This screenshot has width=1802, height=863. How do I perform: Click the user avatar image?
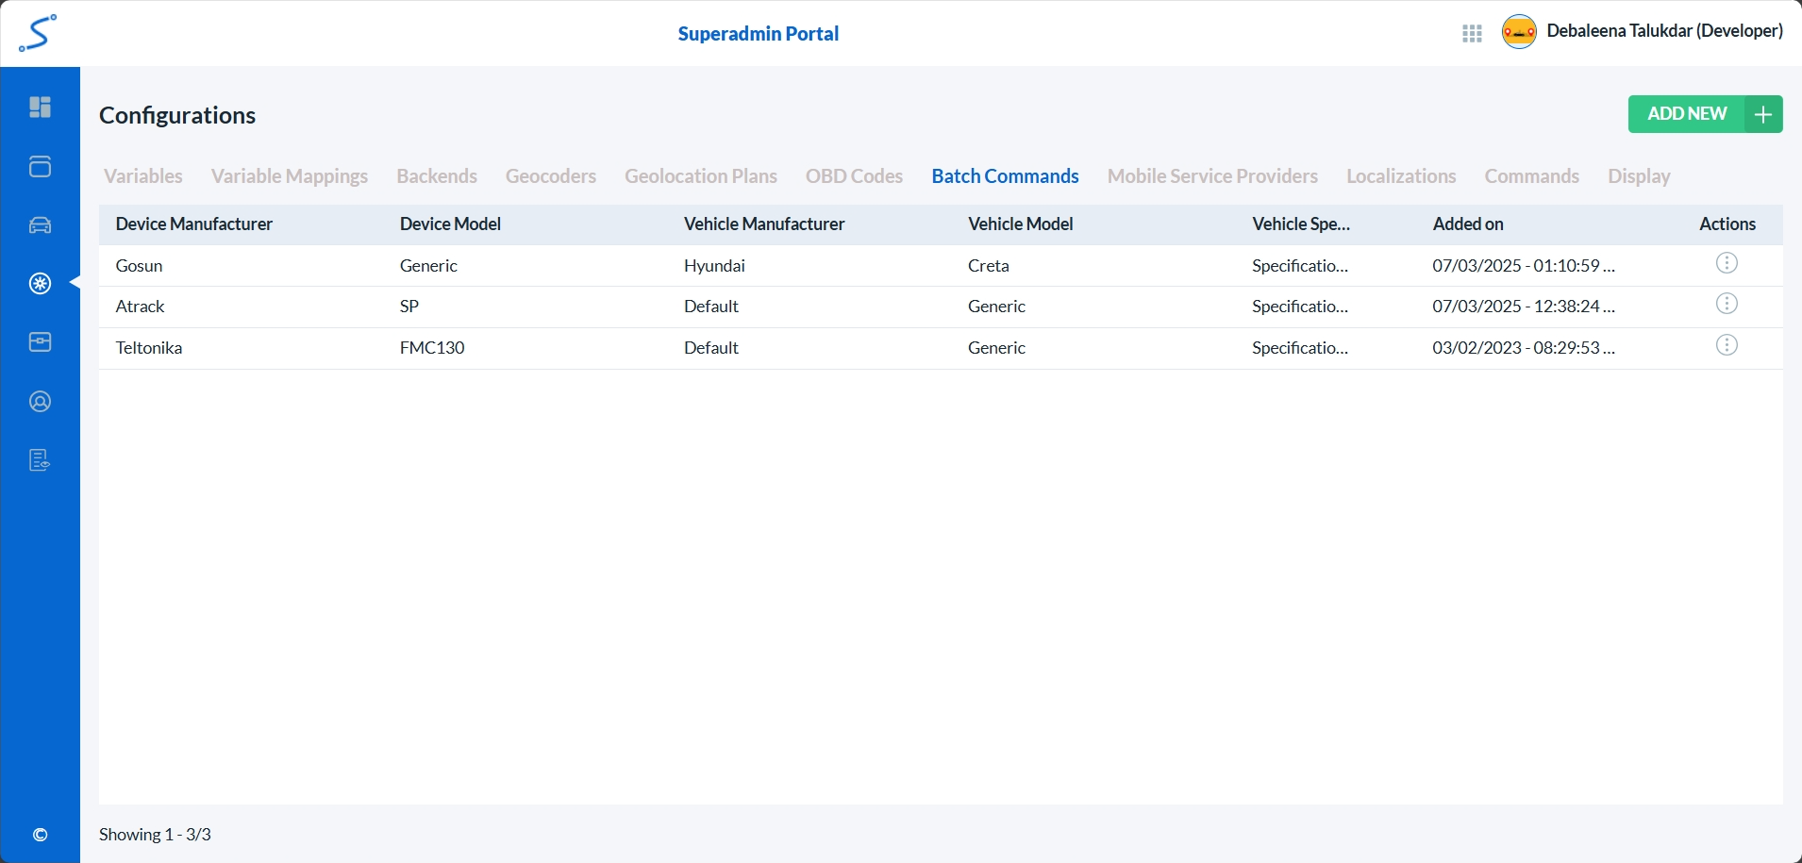[1519, 32]
